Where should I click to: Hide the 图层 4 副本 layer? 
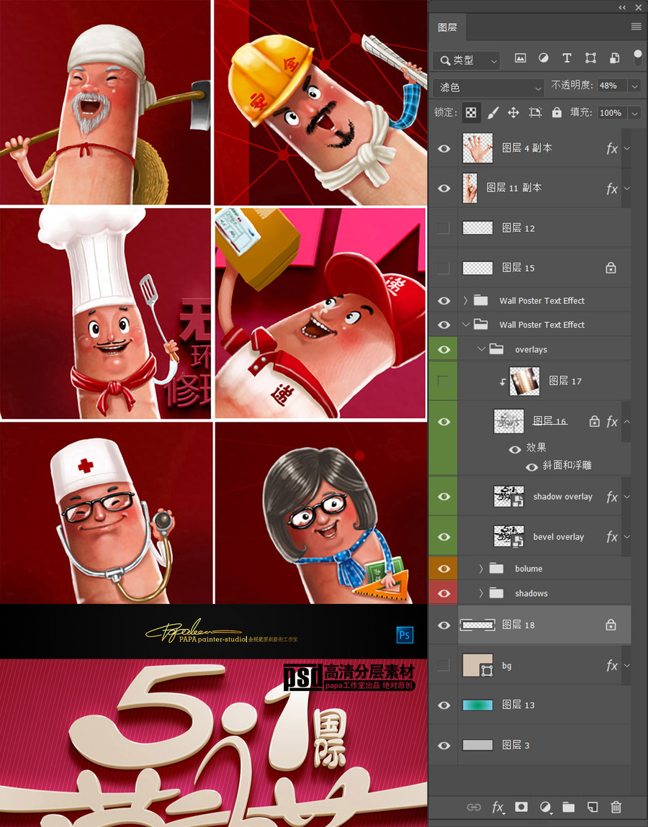[x=444, y=148]
